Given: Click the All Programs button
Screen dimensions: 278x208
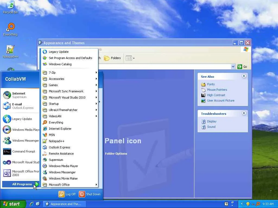Looking at the screenshot, I should pos(21,184).
